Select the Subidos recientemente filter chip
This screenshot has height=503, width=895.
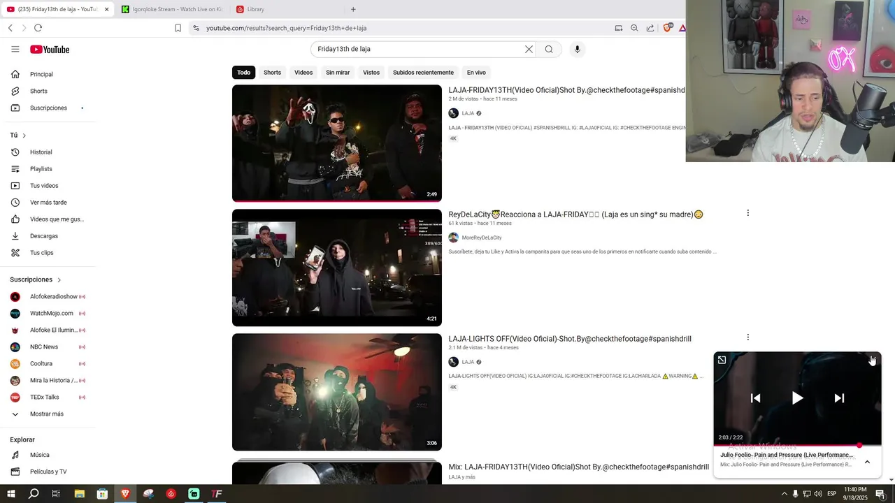[423, 73]
